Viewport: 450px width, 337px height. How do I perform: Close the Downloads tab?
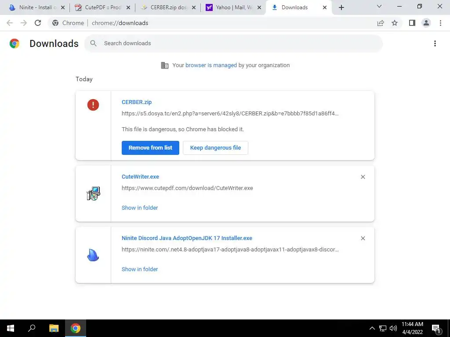pos(325,8)
